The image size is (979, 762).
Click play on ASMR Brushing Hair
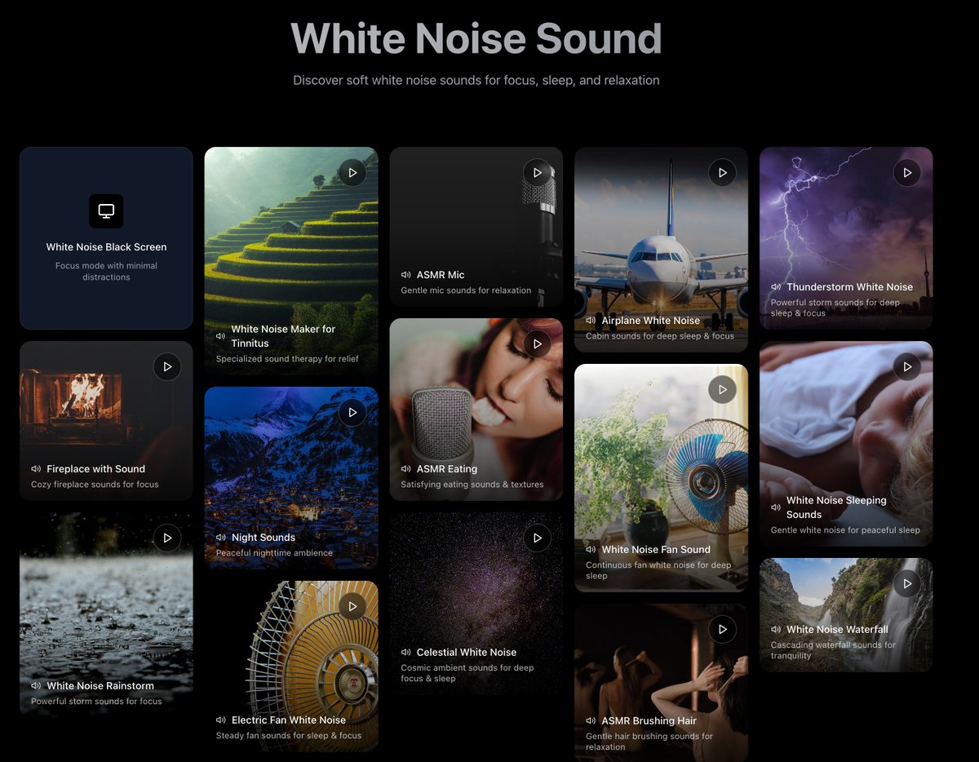pyautogui.click(x=722, y=630)
